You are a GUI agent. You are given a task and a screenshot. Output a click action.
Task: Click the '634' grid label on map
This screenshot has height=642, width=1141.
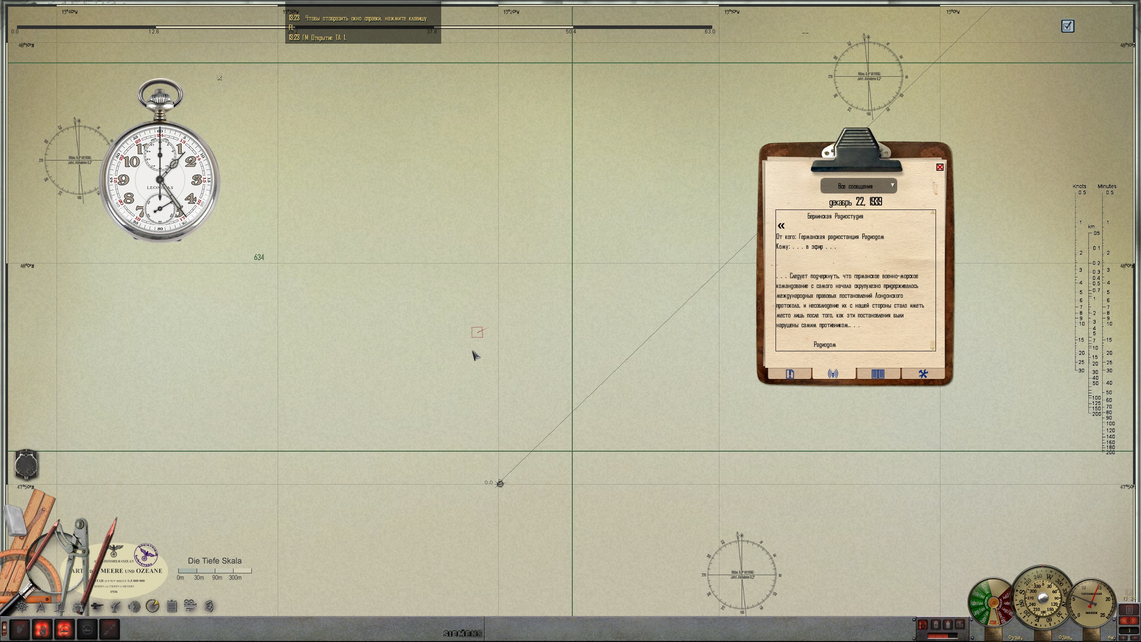[259, 257]
